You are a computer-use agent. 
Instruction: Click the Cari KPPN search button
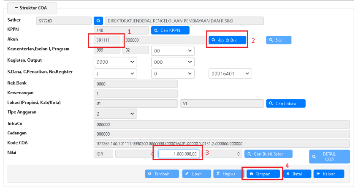click(x=171, y=30)
